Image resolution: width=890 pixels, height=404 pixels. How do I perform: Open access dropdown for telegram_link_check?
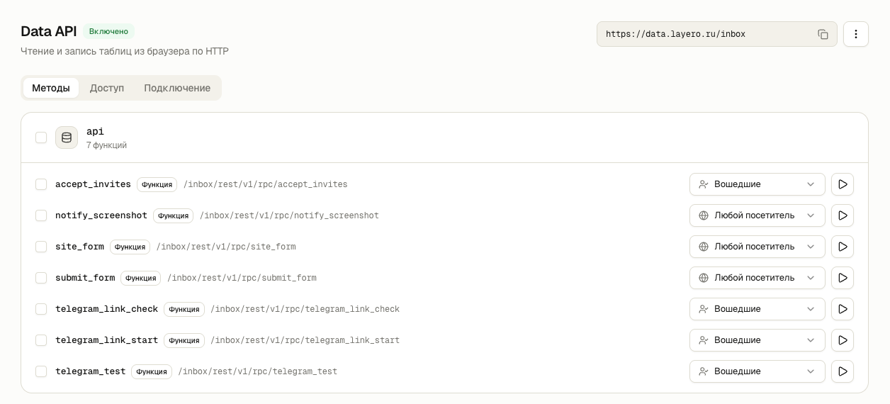(757, 309)
